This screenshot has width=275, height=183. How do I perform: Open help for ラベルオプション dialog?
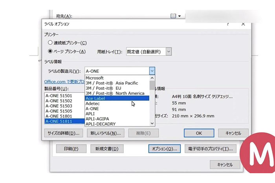coord(227,24)
